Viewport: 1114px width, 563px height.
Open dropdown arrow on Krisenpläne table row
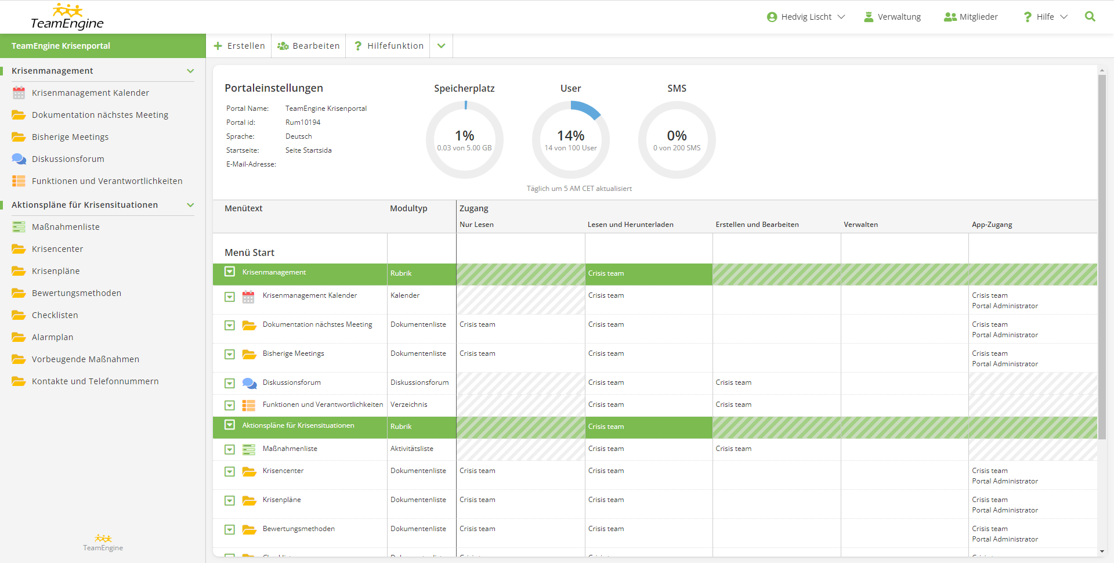coord(230,501)
